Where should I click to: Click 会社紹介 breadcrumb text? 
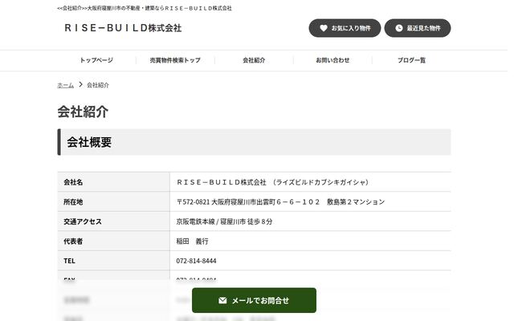pos(98,85)
